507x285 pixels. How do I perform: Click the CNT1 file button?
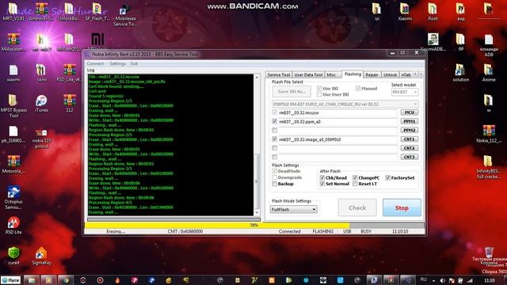click(410, 139)
